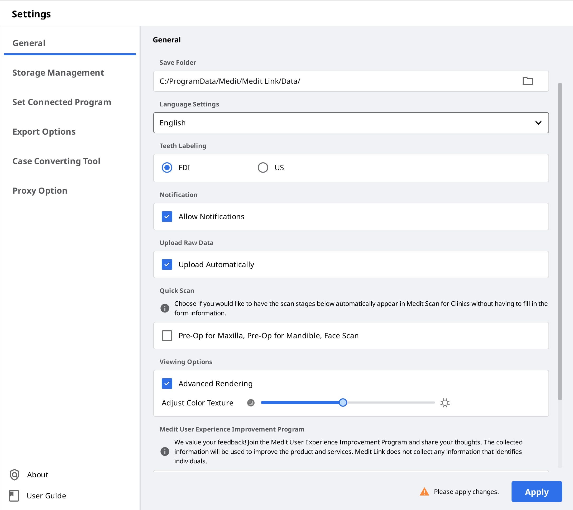Uncheck Upload Automatically
Viewport: 573px width, 510px height.
(x=167, y=264)
